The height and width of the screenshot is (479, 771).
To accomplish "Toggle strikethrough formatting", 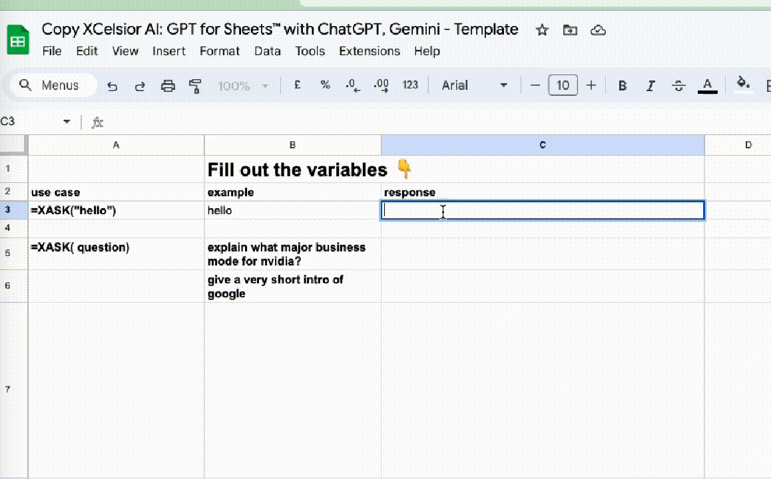I will (678, 86).
